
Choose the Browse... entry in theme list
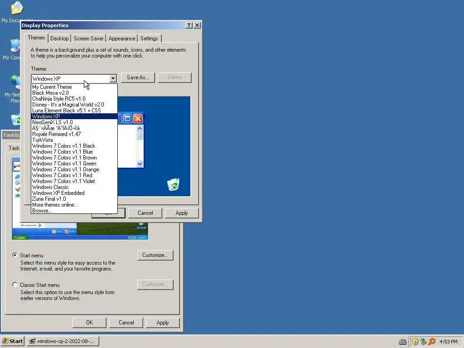click(x=74, y=211)
